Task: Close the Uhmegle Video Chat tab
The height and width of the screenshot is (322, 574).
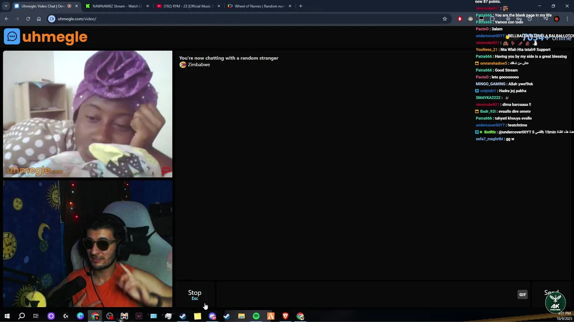Action: pos(76,6)
